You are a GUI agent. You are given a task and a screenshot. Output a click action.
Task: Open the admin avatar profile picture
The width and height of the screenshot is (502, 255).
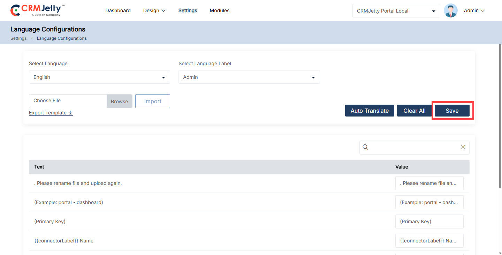tap(450, 10)
